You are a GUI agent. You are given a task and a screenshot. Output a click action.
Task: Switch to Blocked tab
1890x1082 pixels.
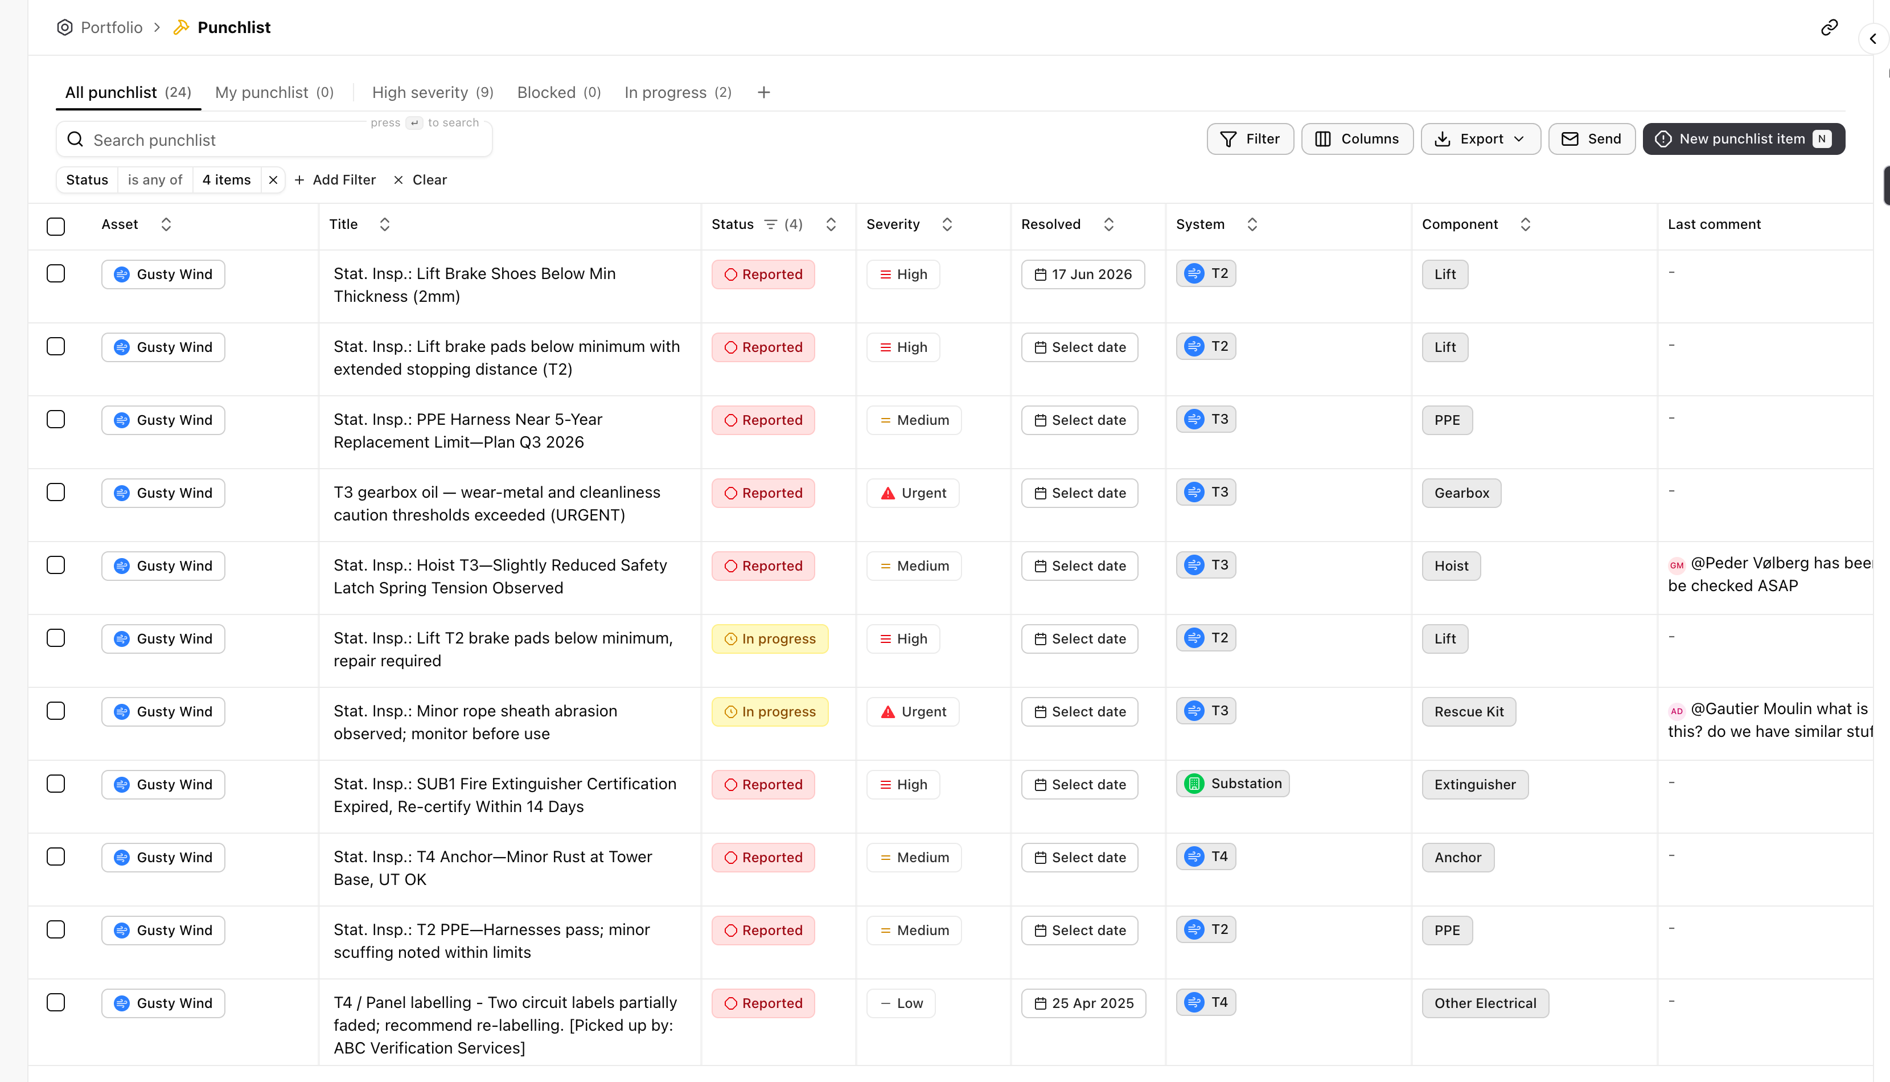coord(558,92)
